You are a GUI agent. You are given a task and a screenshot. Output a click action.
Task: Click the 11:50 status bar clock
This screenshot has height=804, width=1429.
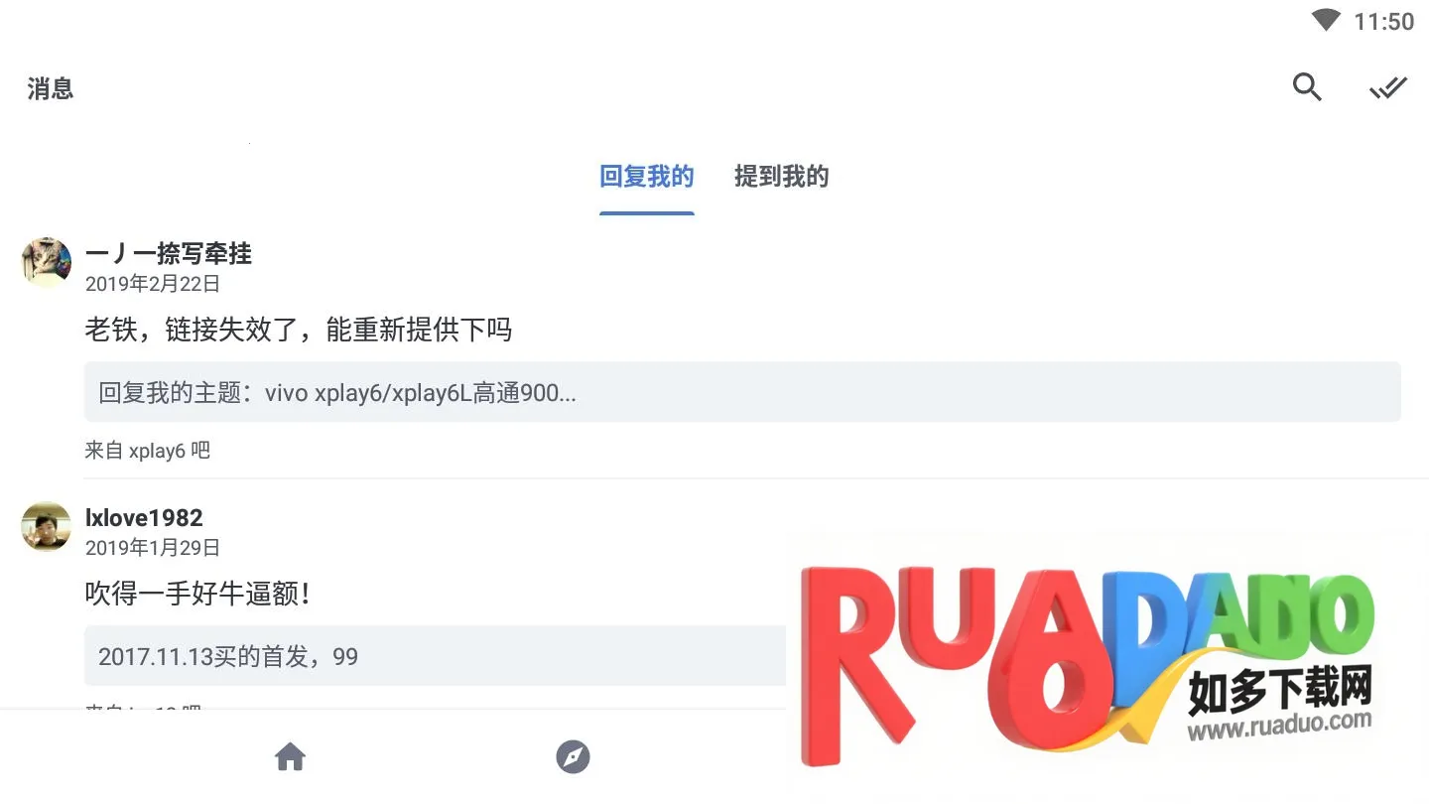(1384, 21)
